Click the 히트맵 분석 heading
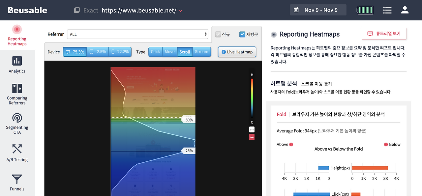The image size is (422, 196). point(284,83)
